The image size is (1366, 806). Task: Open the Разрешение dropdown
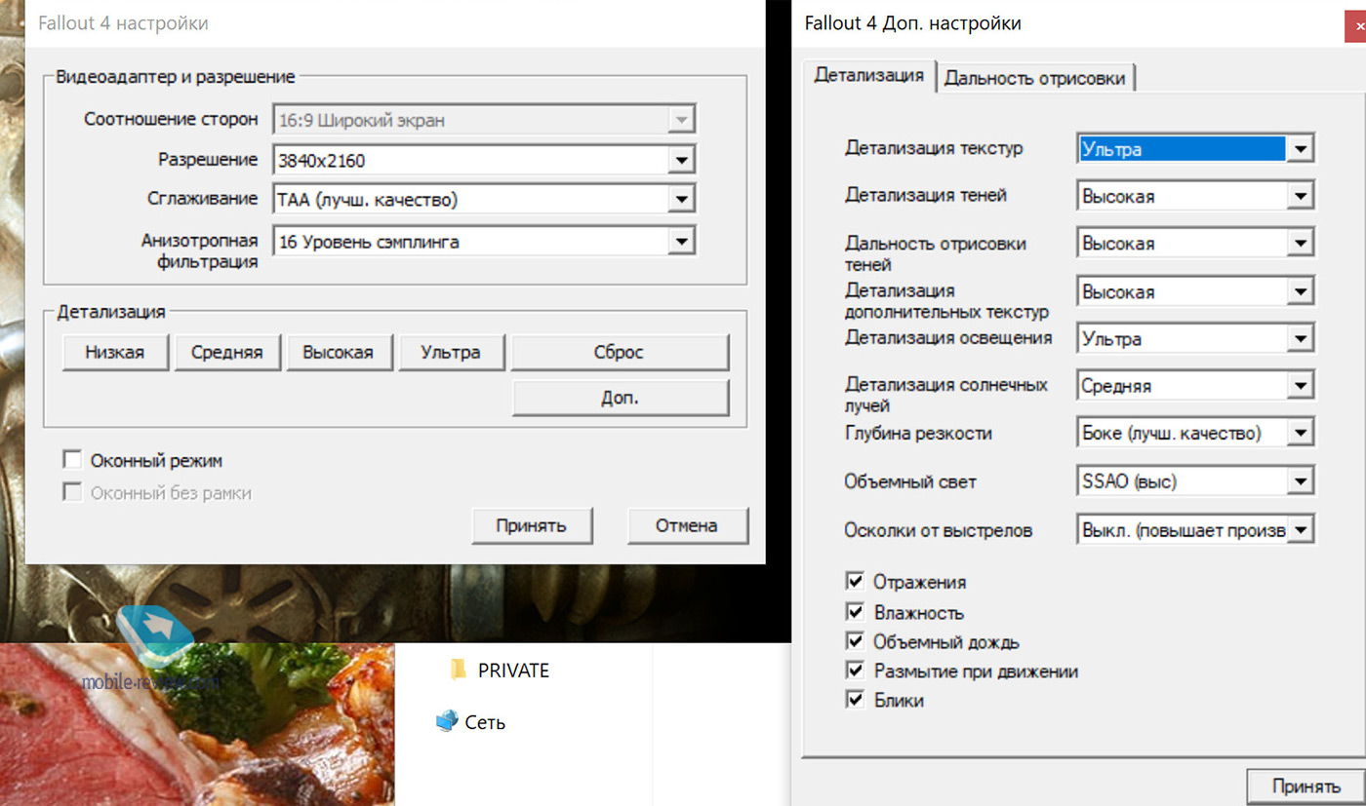(681, 160)
